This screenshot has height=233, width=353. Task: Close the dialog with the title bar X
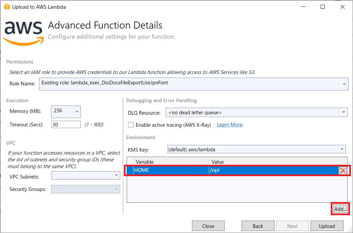[x=343, y=7]
